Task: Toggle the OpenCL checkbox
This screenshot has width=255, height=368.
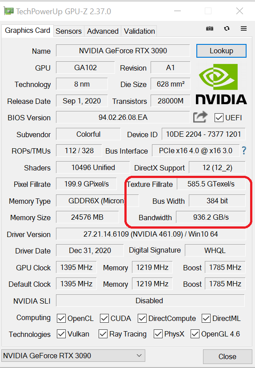Action: click(x=61, y=318)
